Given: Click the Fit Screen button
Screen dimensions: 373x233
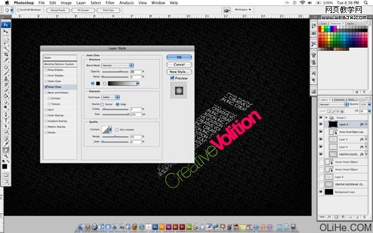Looking at the screenshot, I should [83, 10].
